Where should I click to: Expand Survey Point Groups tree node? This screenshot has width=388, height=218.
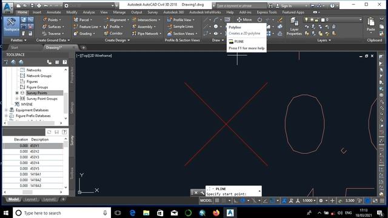coord(17,99)
